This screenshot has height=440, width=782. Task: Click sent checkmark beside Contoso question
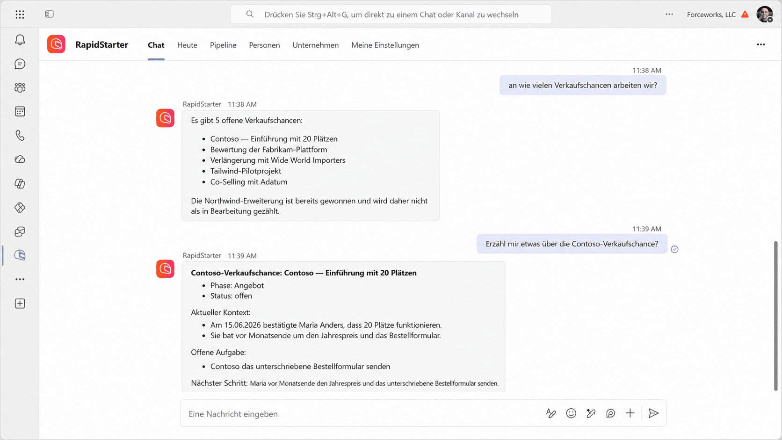[674, 249]
